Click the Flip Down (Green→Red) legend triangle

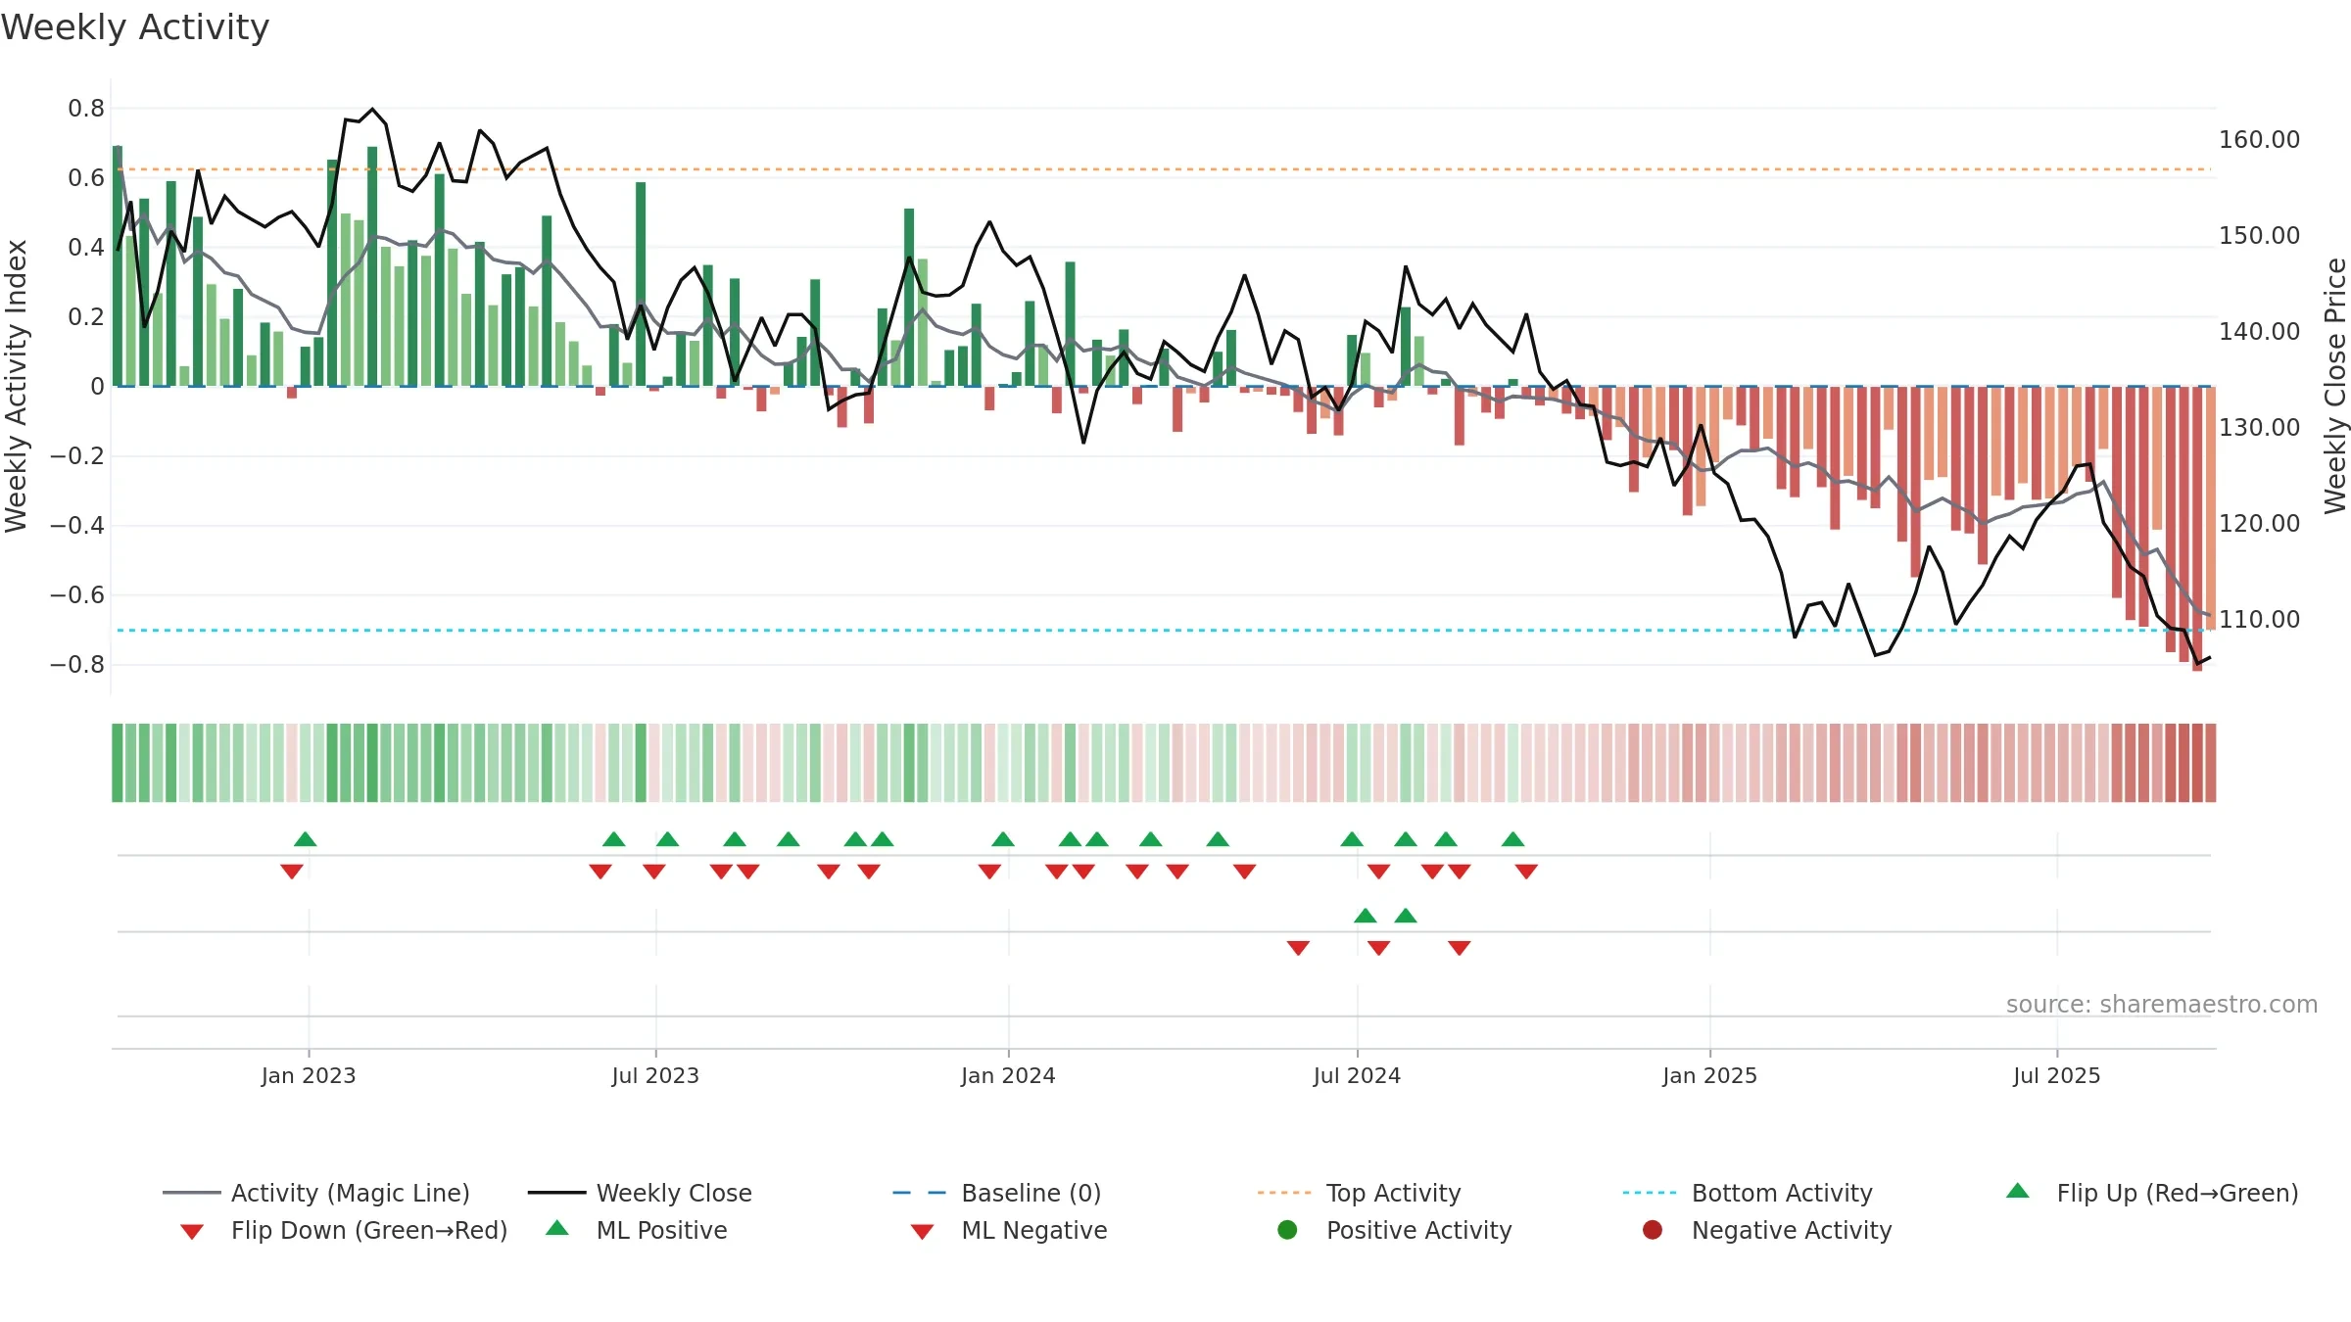coord(192,1231)
